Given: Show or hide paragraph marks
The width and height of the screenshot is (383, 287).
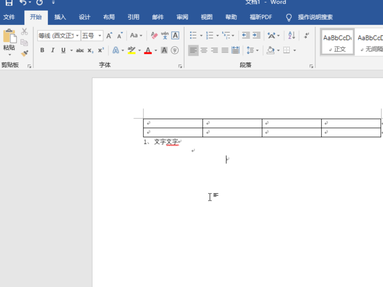Looking at the screenshot, I should pyautogui.click(x=306, y=35).
